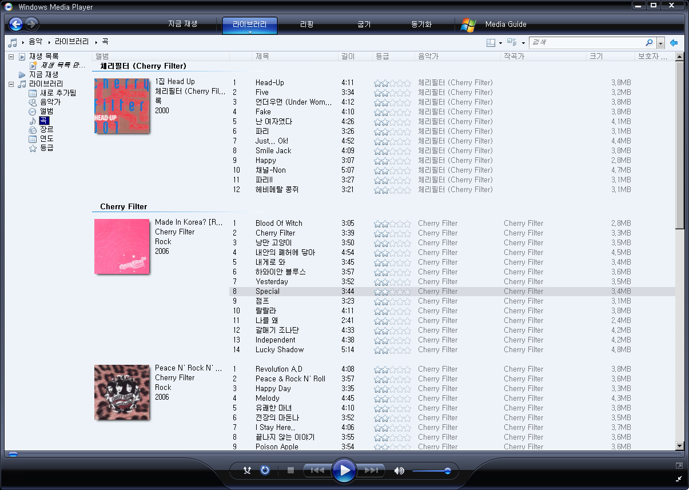
Task: Collapse the 라이브러리 tree node
Action: pos(11,84)
